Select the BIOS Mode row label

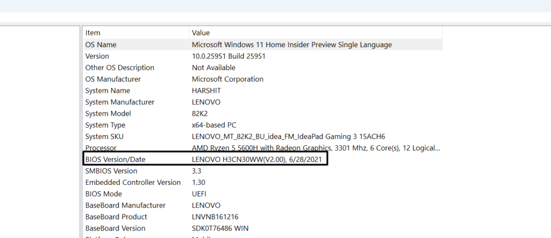click(103, 194)
